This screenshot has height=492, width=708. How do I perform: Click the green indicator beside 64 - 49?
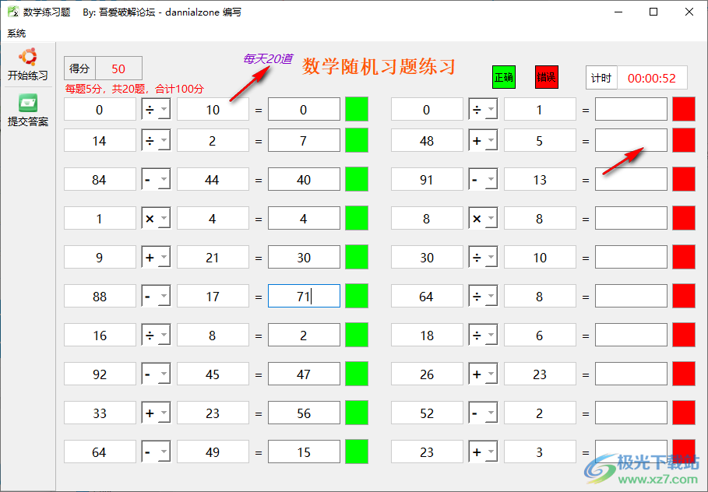tap(356, 452)
